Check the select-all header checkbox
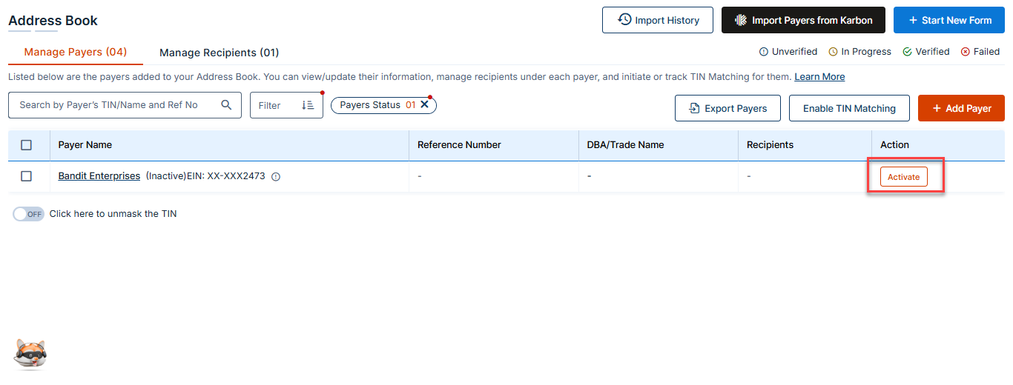The width and height of the screenshot is (1013, 385). pyautogui.click(x=27, y=145)
